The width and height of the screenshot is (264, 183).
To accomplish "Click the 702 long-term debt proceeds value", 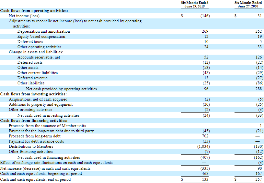I will tap(205, 136).
